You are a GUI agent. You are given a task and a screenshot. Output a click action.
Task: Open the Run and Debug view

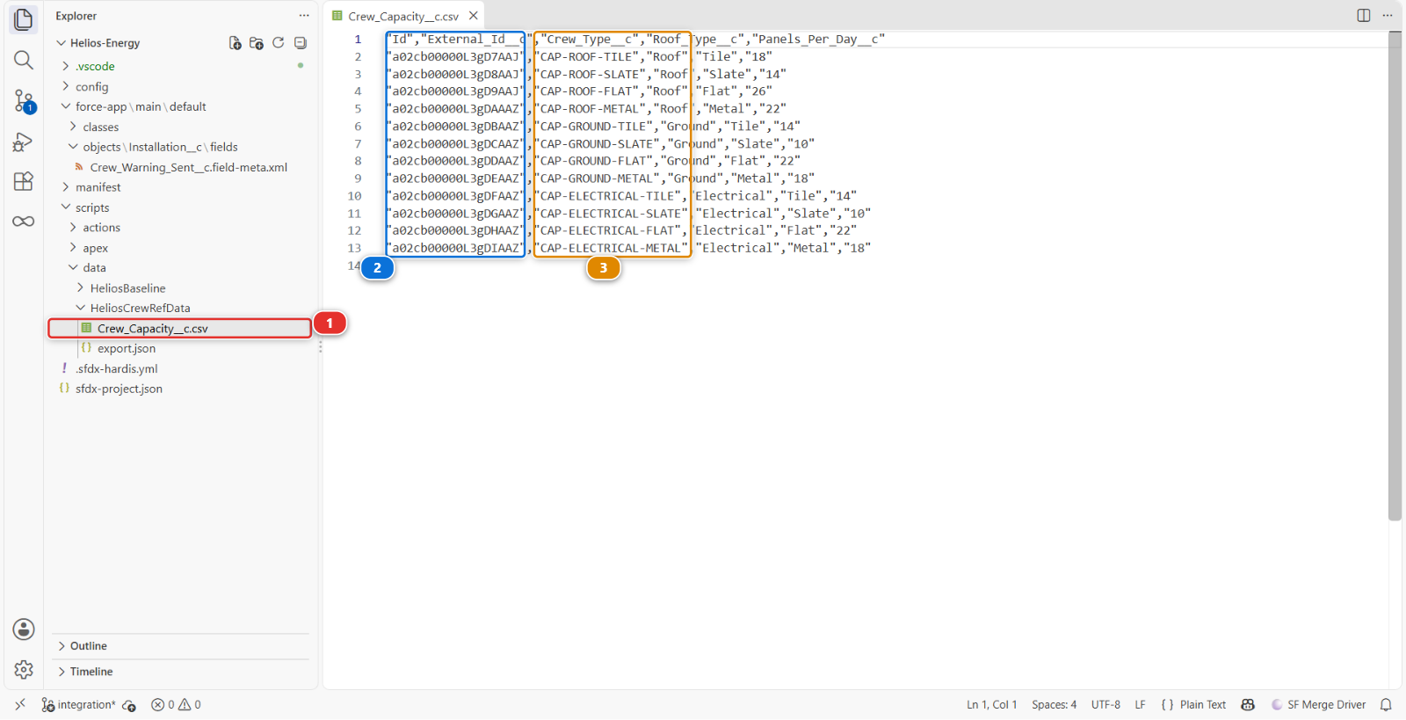click(x=24, y=142)
